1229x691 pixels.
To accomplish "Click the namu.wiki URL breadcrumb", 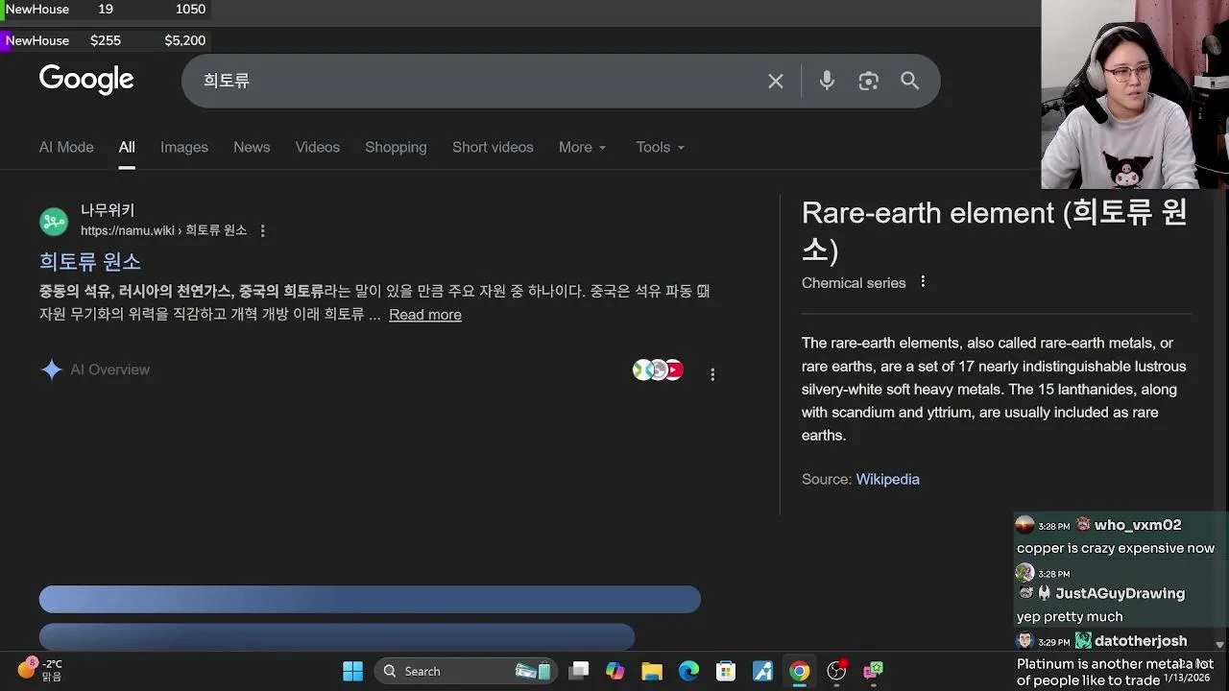I will point(163,231).
